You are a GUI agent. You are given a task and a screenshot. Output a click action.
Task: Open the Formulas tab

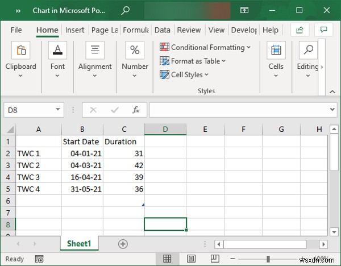click(136, 30)
